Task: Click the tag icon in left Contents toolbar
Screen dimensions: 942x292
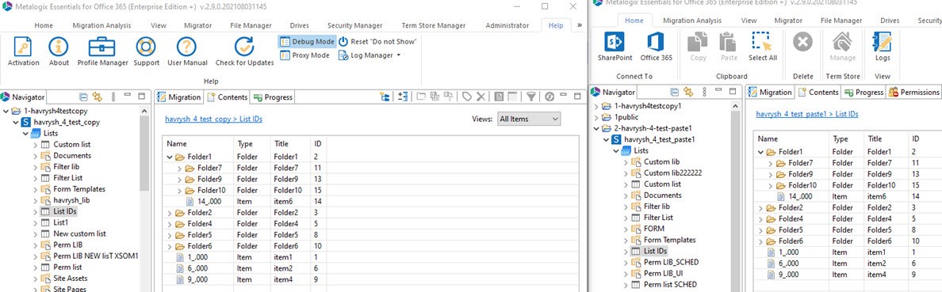Action: (467, 97)
